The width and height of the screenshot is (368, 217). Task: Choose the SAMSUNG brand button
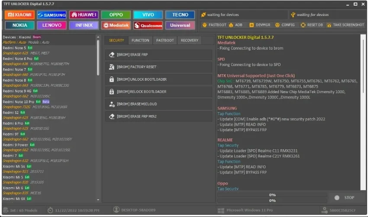pyautogui.click(x=52, y=15)
